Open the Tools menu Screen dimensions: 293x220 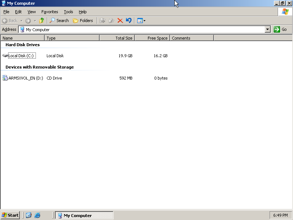point(68,12)
